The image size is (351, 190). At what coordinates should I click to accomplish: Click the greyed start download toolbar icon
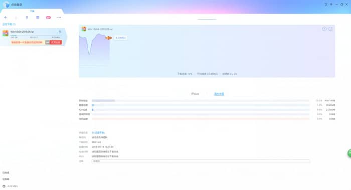(x=16, y=18)
